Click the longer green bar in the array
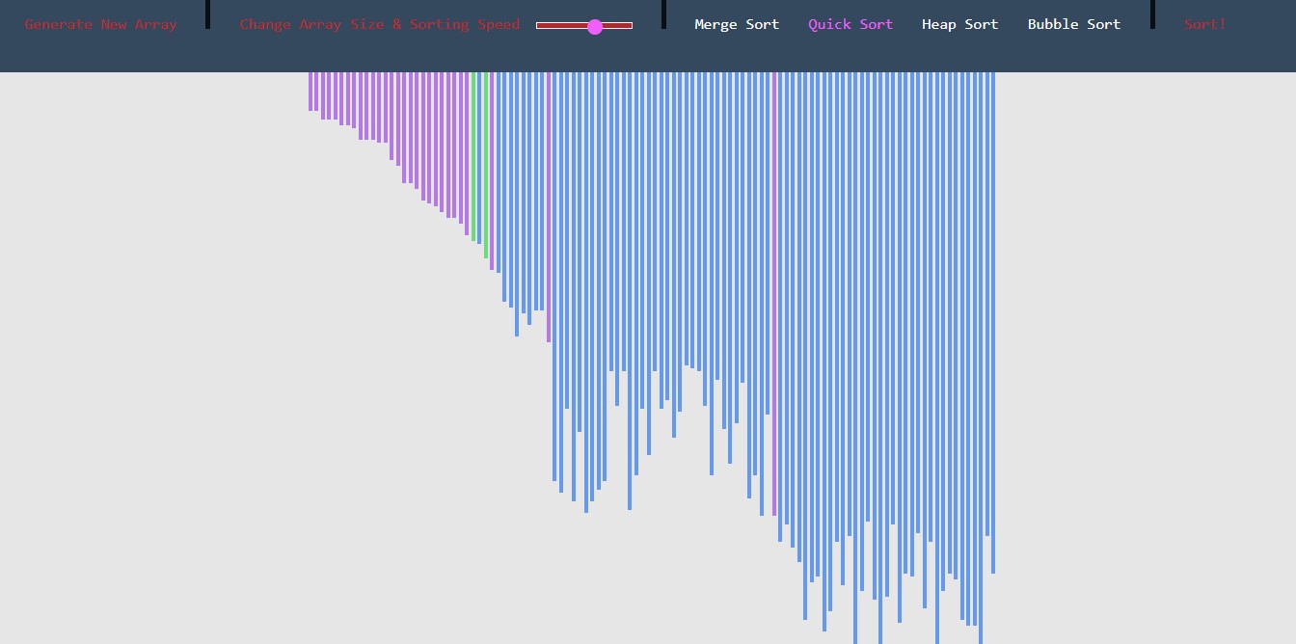The height and width of the screenshot is (644, 1296). pyautogui.click(x=486, y=164)
